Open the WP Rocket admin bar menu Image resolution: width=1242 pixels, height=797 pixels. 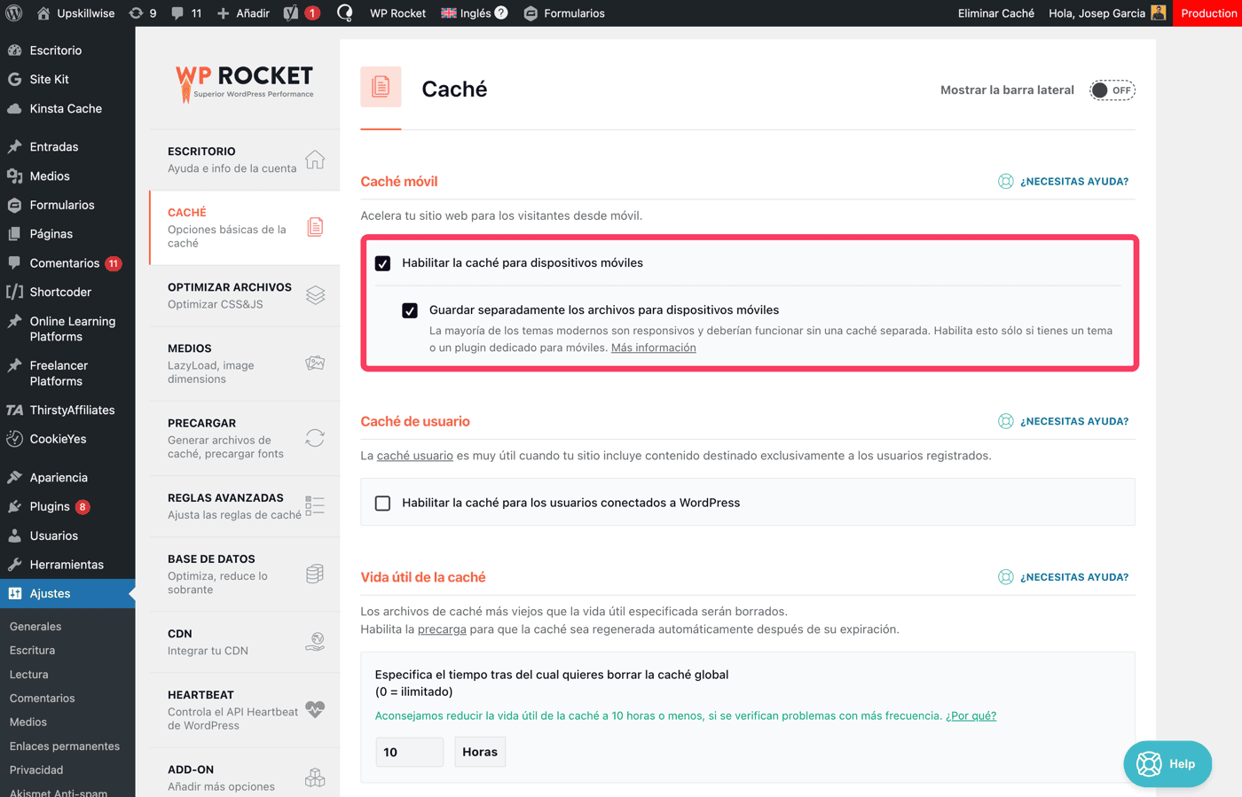[x=397, y=13]
